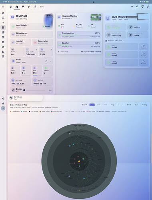
Task: Click the Display brightness slider handle
Action: click(24, 90)
